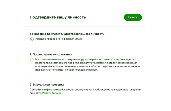
Task: Click the phrase измените страну своего профиля
Action: click(117, 63)
